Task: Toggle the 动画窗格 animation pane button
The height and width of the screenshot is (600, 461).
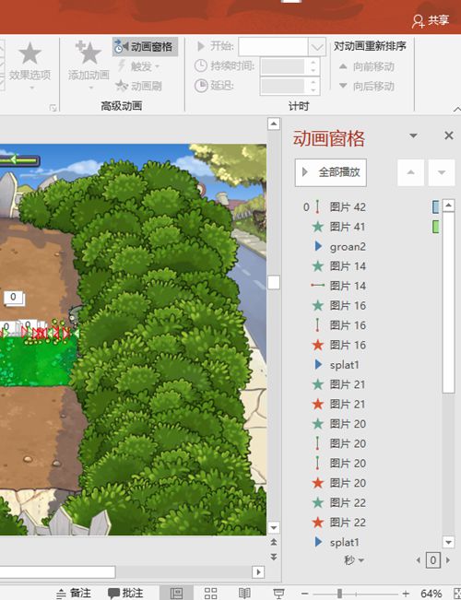Action: click(x=145, y=47)
